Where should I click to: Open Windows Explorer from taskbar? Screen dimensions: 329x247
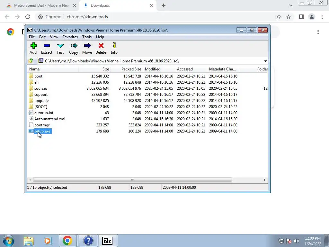[29, 241]
